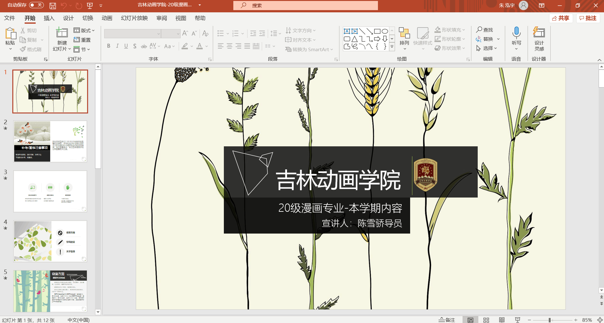Click user account name 朱泓宇
This screenshot has width=604, height=323.
[507, 5]
